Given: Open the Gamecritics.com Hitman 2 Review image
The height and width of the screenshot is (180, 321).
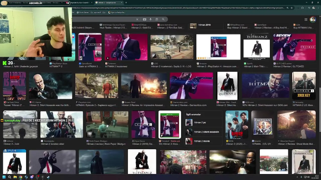Looking at the screenshot, I should tap(191, 86).
